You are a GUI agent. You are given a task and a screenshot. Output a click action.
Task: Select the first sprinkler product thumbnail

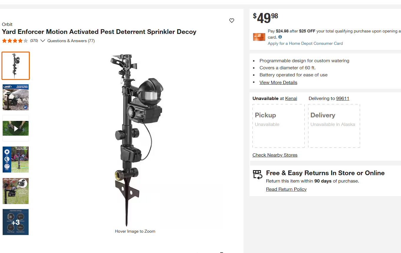tap(16, 66)
